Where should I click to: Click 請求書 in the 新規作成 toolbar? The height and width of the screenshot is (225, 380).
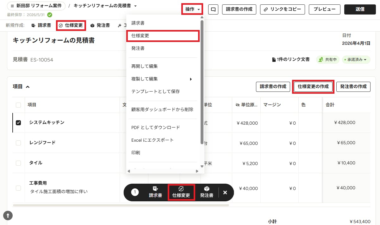coord(41,25)
